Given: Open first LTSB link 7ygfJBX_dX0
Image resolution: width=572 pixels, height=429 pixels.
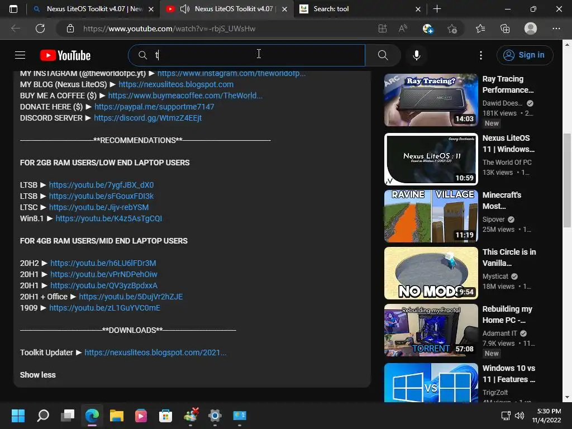Looking at the screenshot, I should [101, 185].
